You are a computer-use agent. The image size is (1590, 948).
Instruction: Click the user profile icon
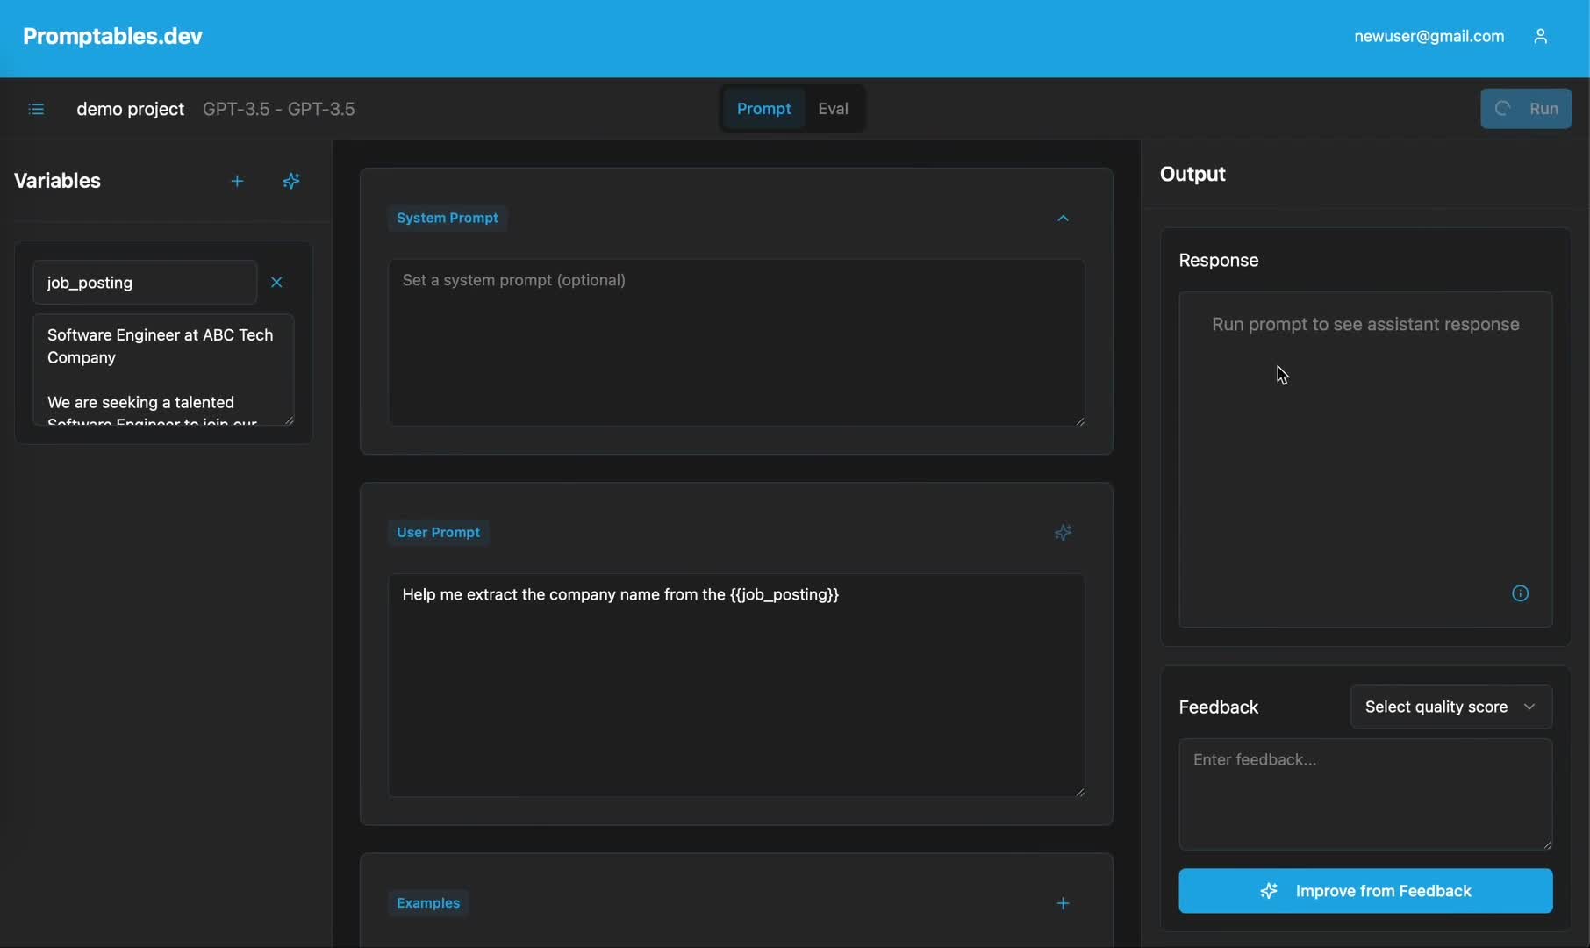[1542, 36]
